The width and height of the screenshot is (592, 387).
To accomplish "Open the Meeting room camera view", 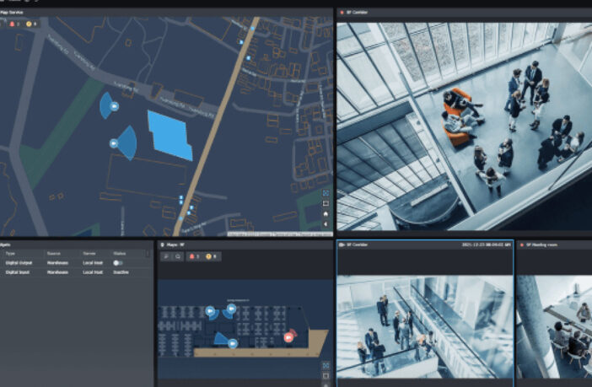I will (554, 326).
